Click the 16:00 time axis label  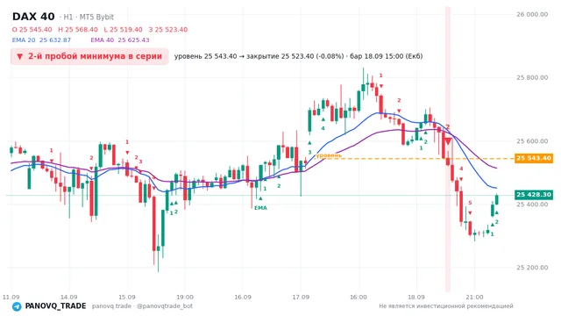coord(359,297)
